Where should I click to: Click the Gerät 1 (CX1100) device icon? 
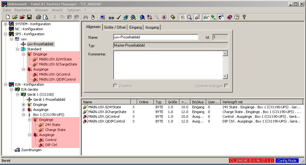click(x=23, y=94)
